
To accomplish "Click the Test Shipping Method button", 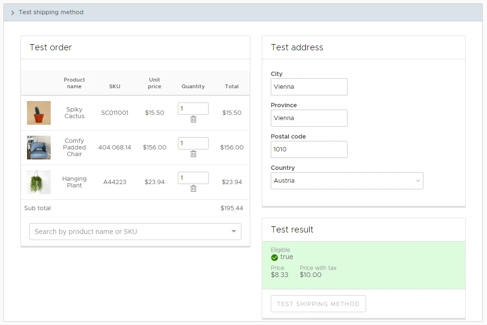I will click(318, 304).
